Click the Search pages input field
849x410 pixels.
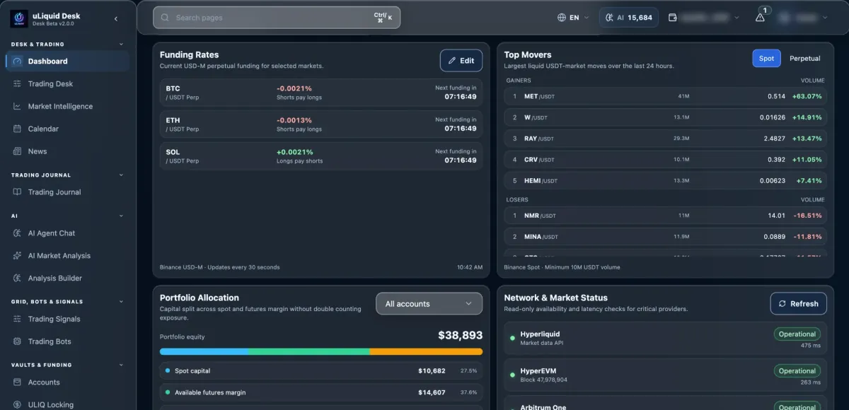[x=277, y=18]
